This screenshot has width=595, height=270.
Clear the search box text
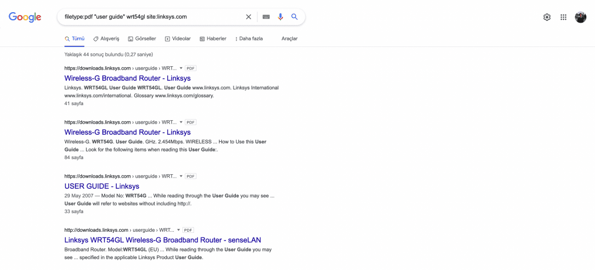[249, 17]
